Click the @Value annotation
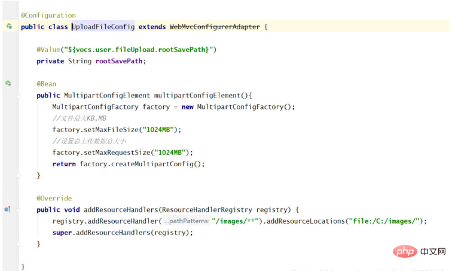452x271 pixels. pyautogui.click(x=48, y=50)
